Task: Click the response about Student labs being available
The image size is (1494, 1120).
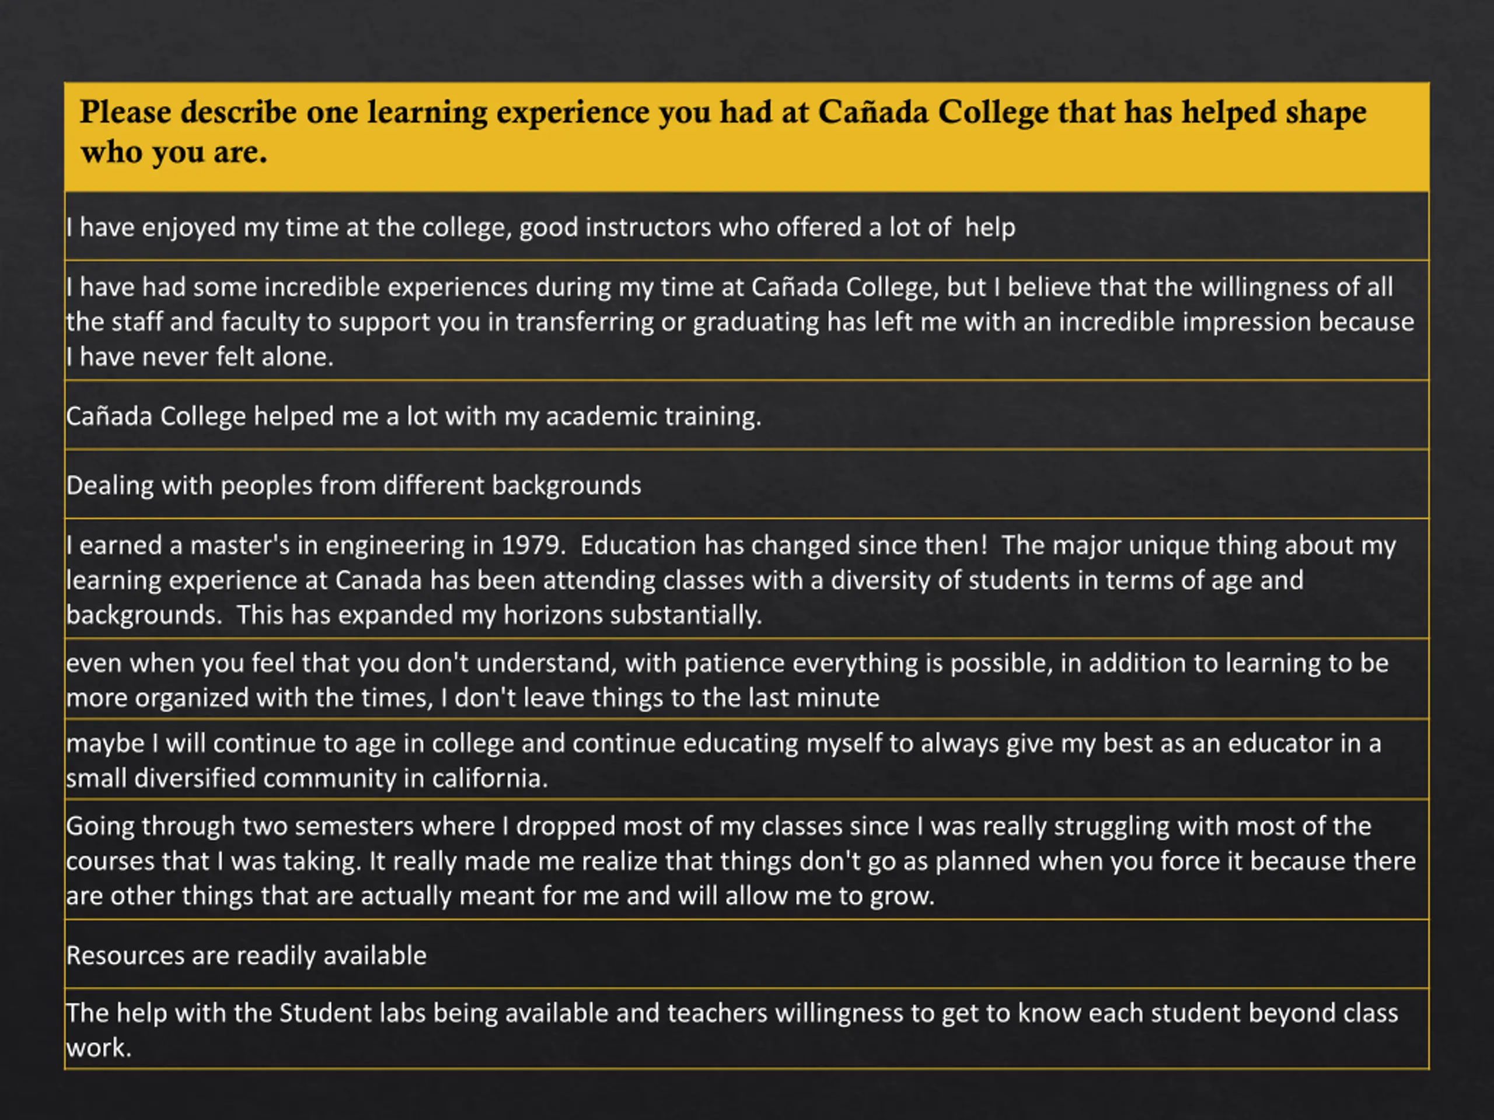Action: click(x=746, y=1029)
